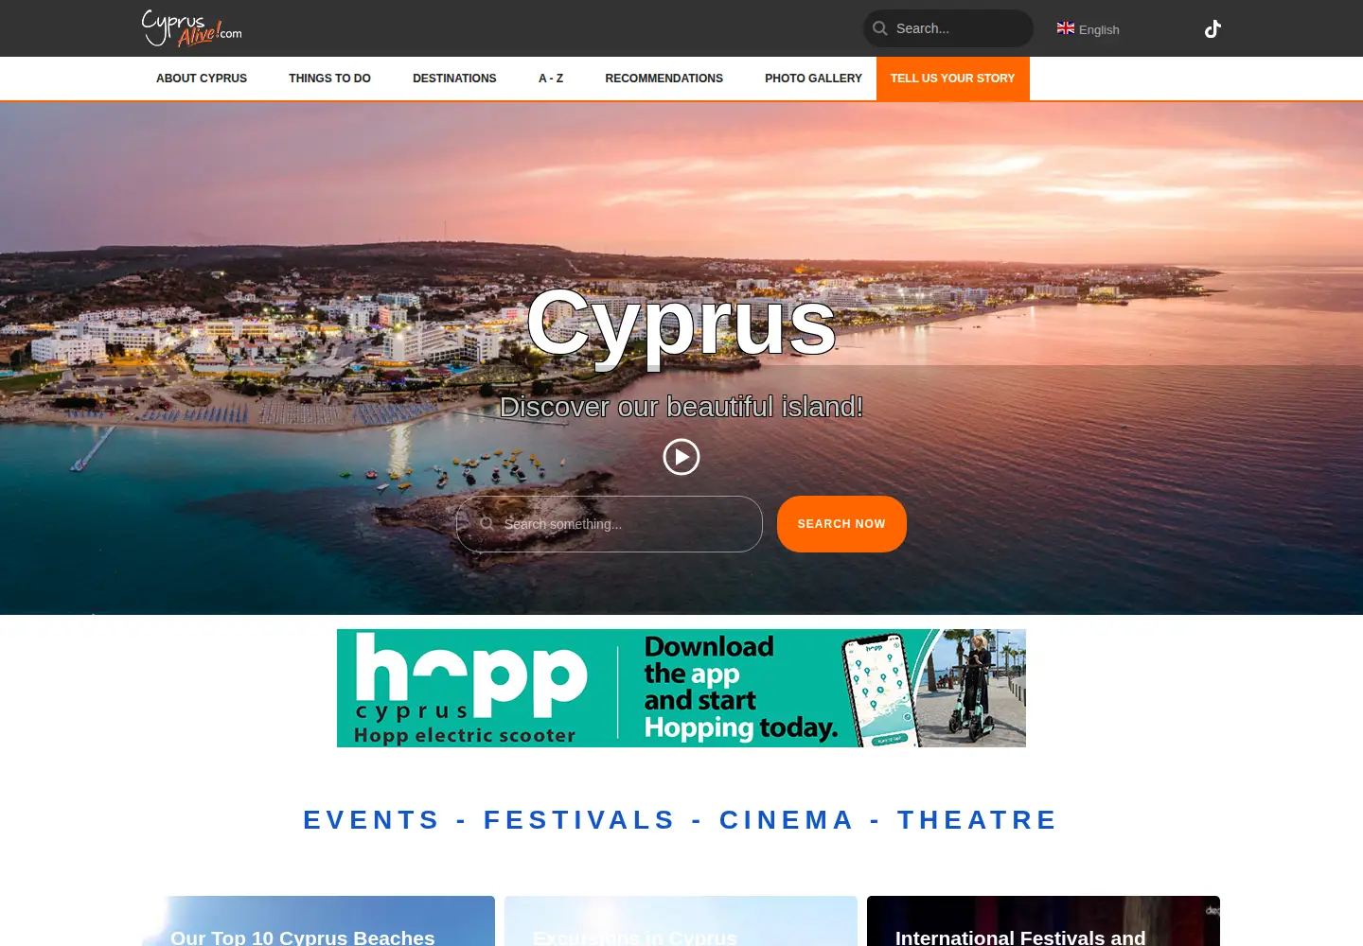This screenshot has width=1363, height=946.
Task: Click the Search Now button
Action: point(841,524)
